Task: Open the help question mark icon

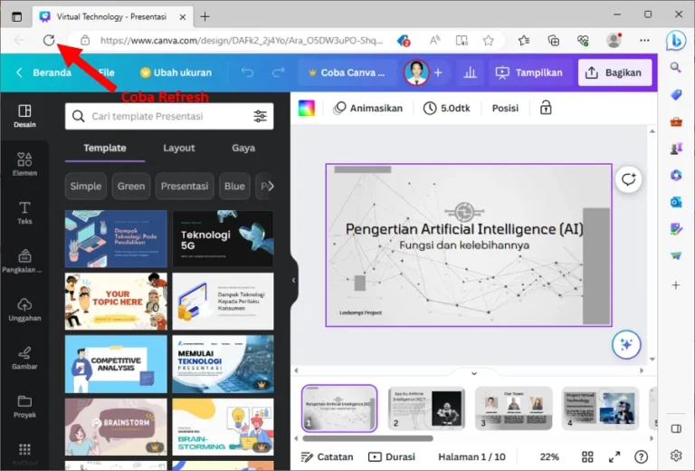Action: pos(641,457)
